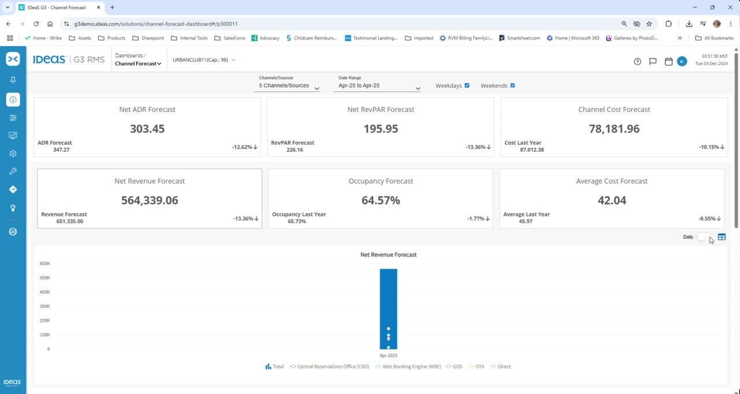
Task: Open the sliders controls icon in sidebar
Action: coord(13,118)
